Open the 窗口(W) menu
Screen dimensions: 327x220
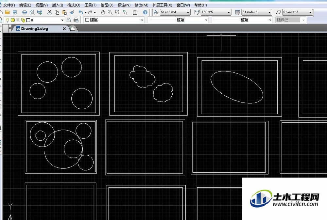[x=183, y=5]
